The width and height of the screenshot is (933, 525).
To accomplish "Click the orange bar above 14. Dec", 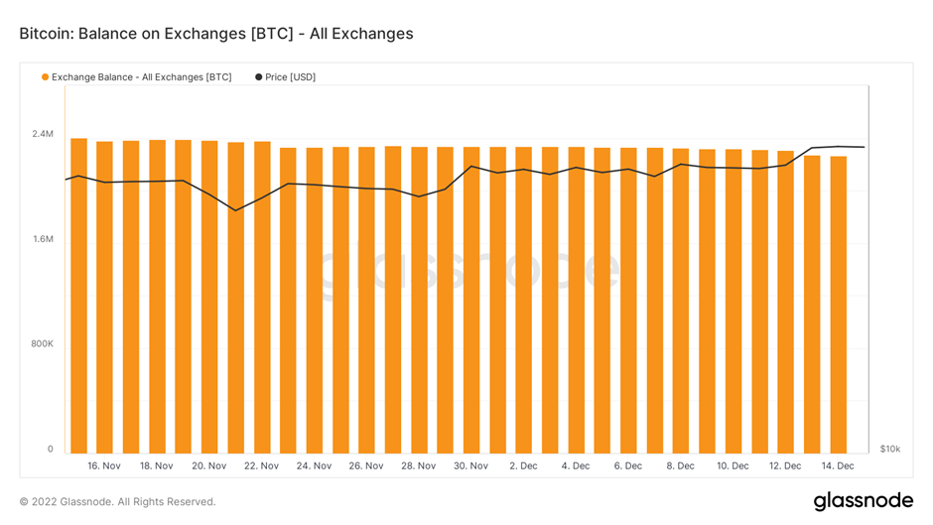I will tap(839, 298).
